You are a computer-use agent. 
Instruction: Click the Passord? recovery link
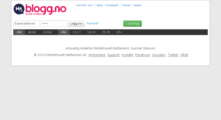coord(93,24)
